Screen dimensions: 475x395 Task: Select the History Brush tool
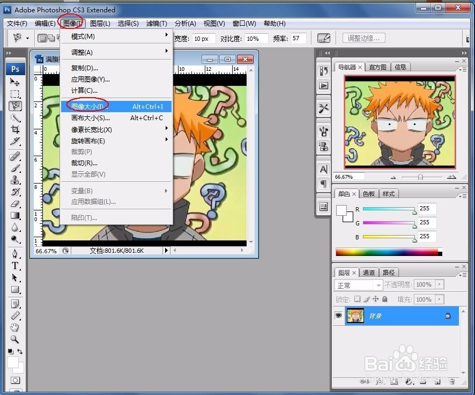[x=15, y=192]
